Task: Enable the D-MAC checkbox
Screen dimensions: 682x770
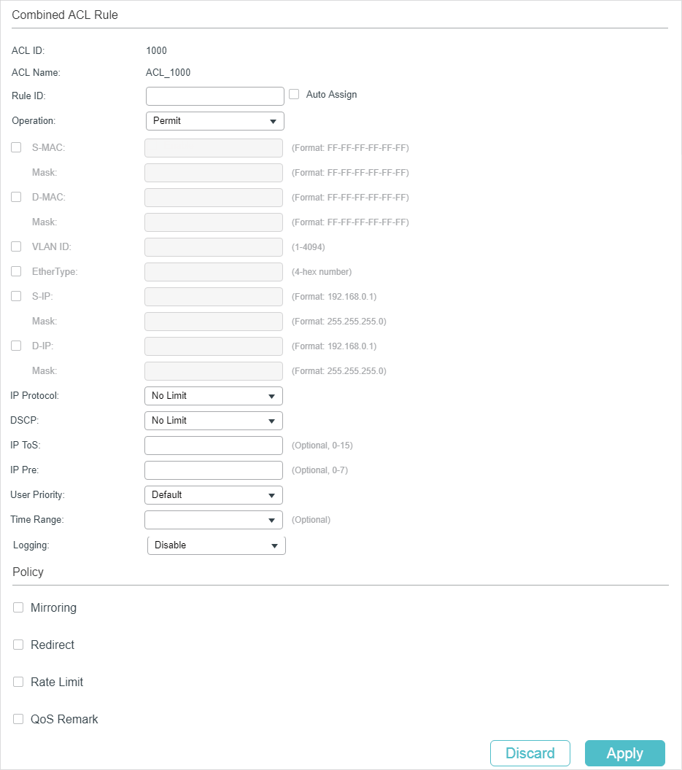Action: click(16, 197)
